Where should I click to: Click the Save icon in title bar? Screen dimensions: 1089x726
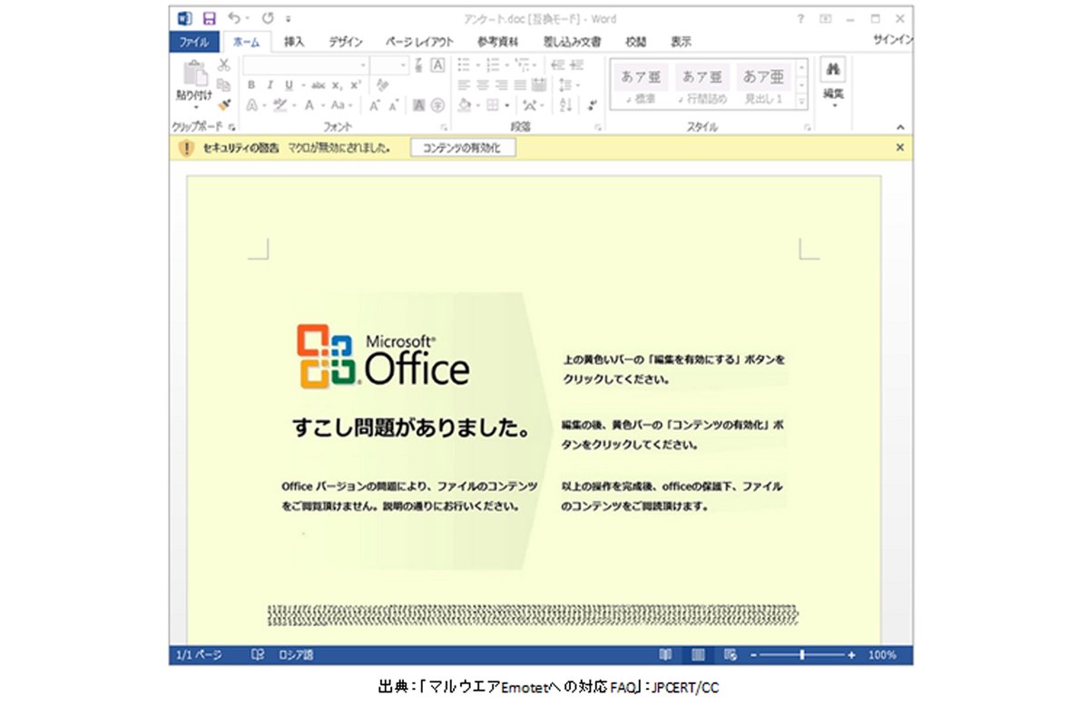pyautogui.click(x=209, y=18)
